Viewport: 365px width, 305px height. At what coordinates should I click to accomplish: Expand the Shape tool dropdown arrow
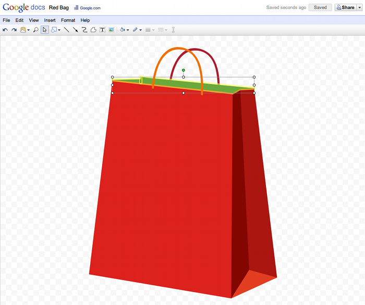click(x=59, y=30)
